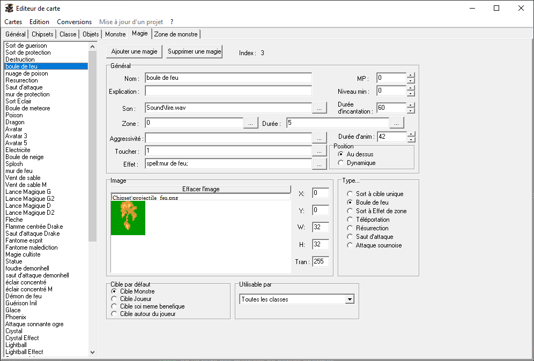Viewport: 534px width, 361px height.
Task: Click browse button next to Effet field
Action: point(319,164)
